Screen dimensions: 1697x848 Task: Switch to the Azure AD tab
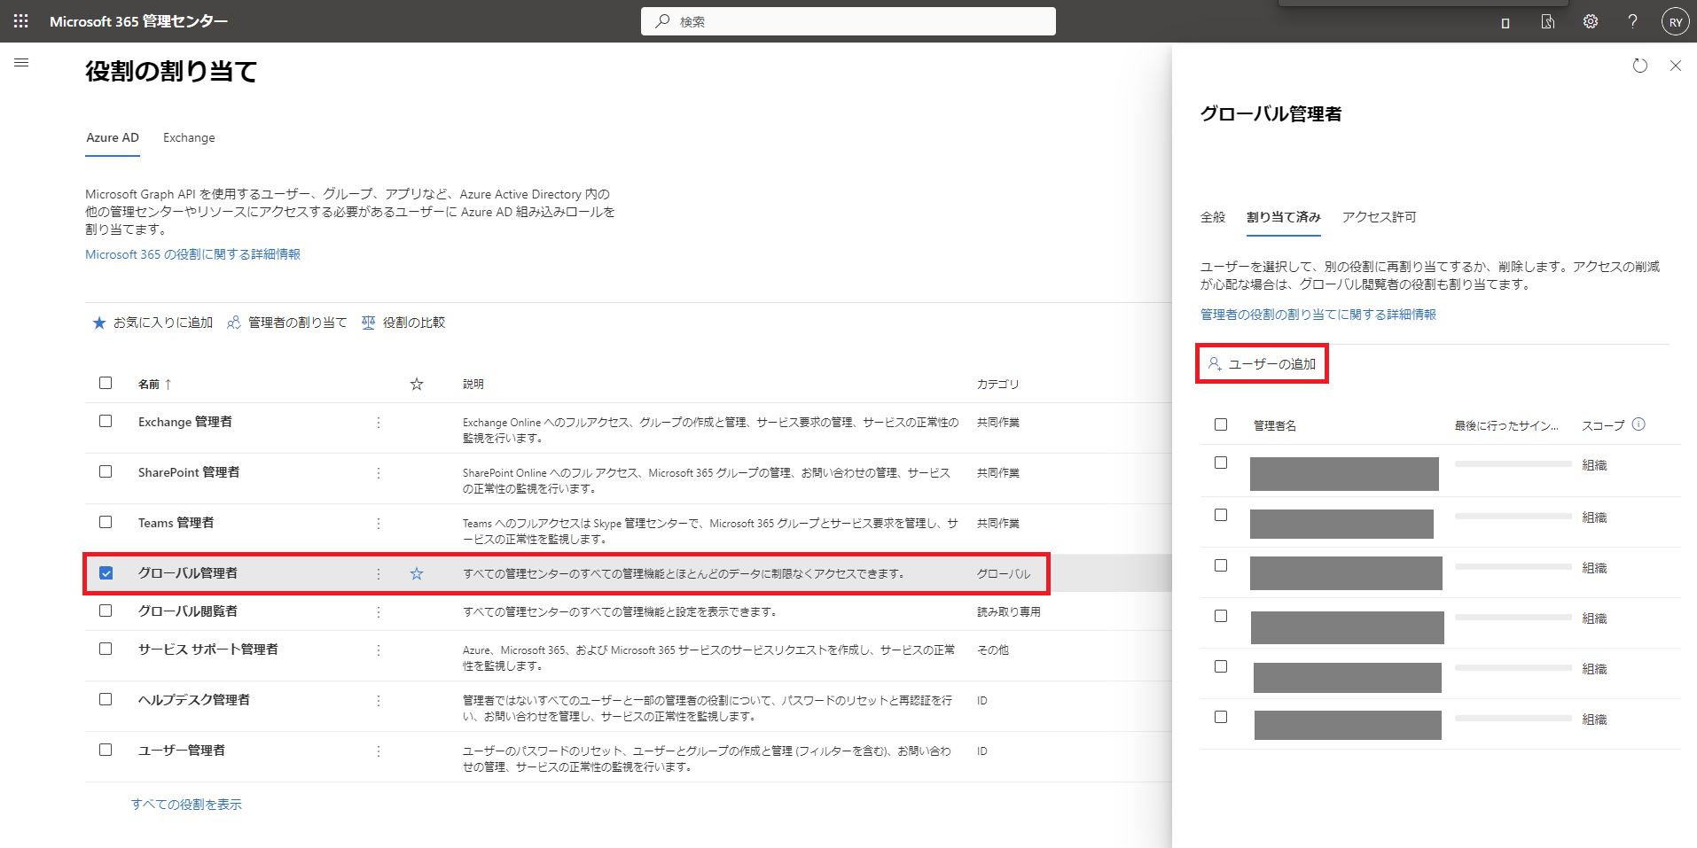[x=113, y=138]
